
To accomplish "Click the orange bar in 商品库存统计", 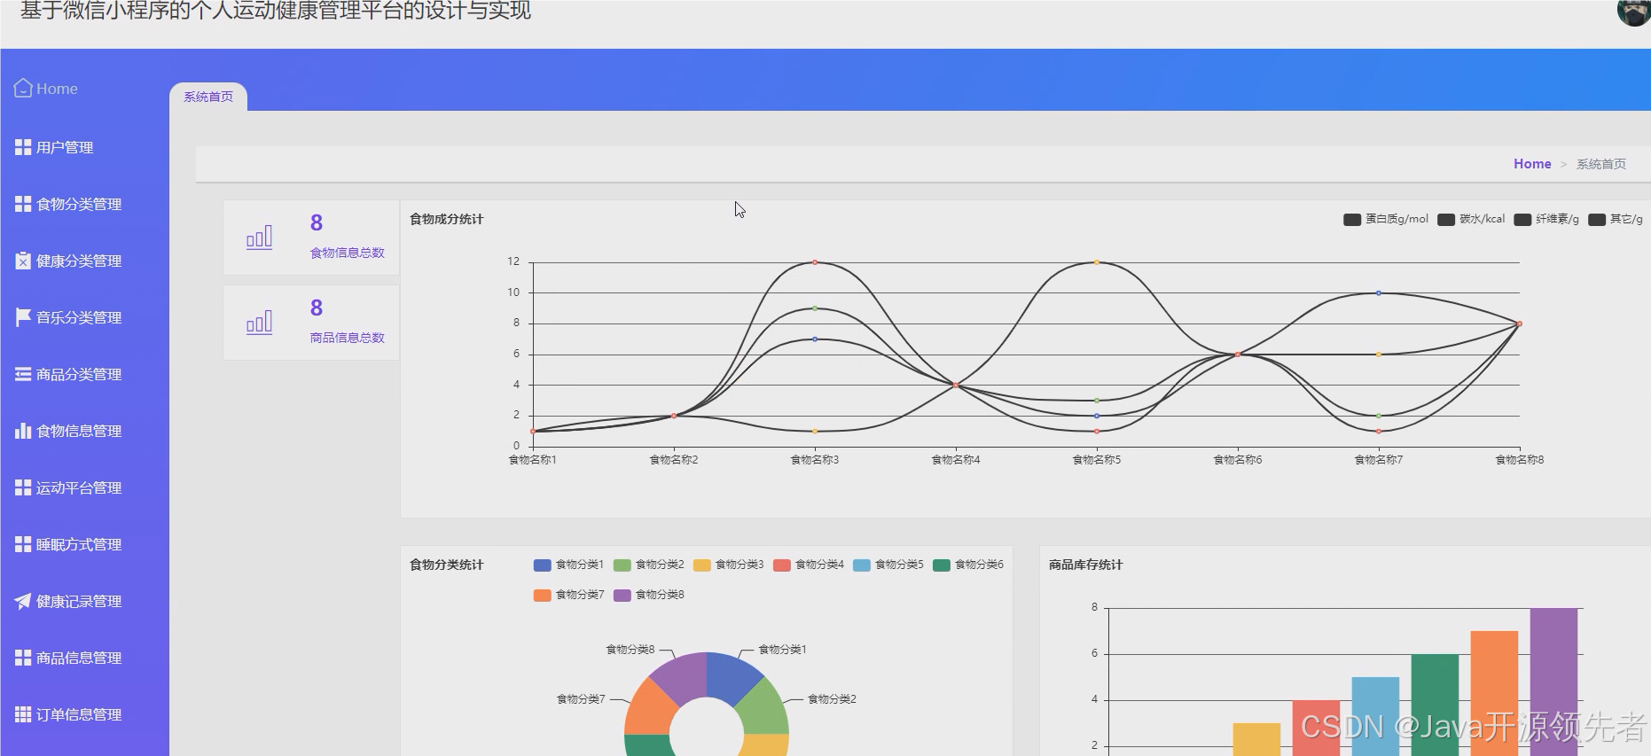I will (1494, 693).
